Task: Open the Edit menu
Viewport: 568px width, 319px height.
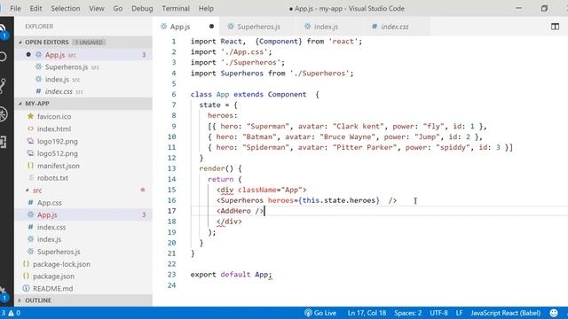Action: coord(35,8)
